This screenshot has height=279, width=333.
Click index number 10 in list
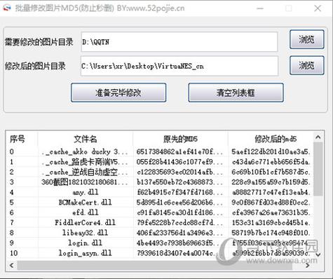(x=14, y=253)
